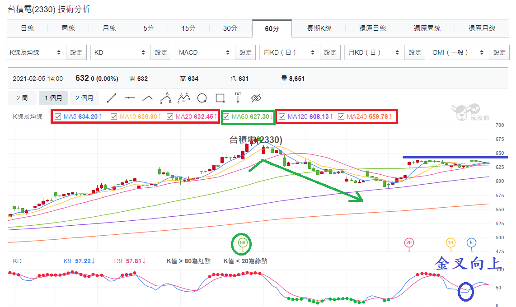
Task: Select the A-B-C wave pattern tool
Action: (x=183, y=98)
